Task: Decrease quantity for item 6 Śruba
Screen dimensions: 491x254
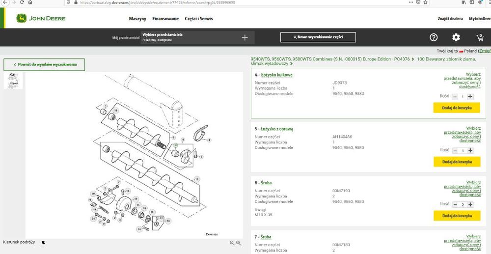Action: point(455,204)
